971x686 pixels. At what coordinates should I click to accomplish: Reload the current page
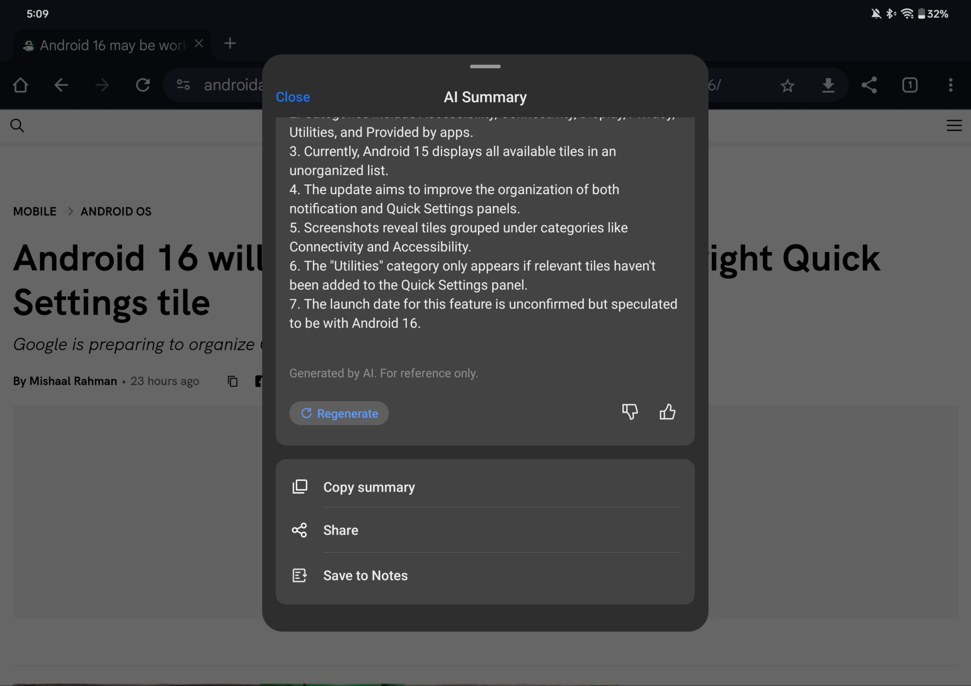(x=142, y=85)
